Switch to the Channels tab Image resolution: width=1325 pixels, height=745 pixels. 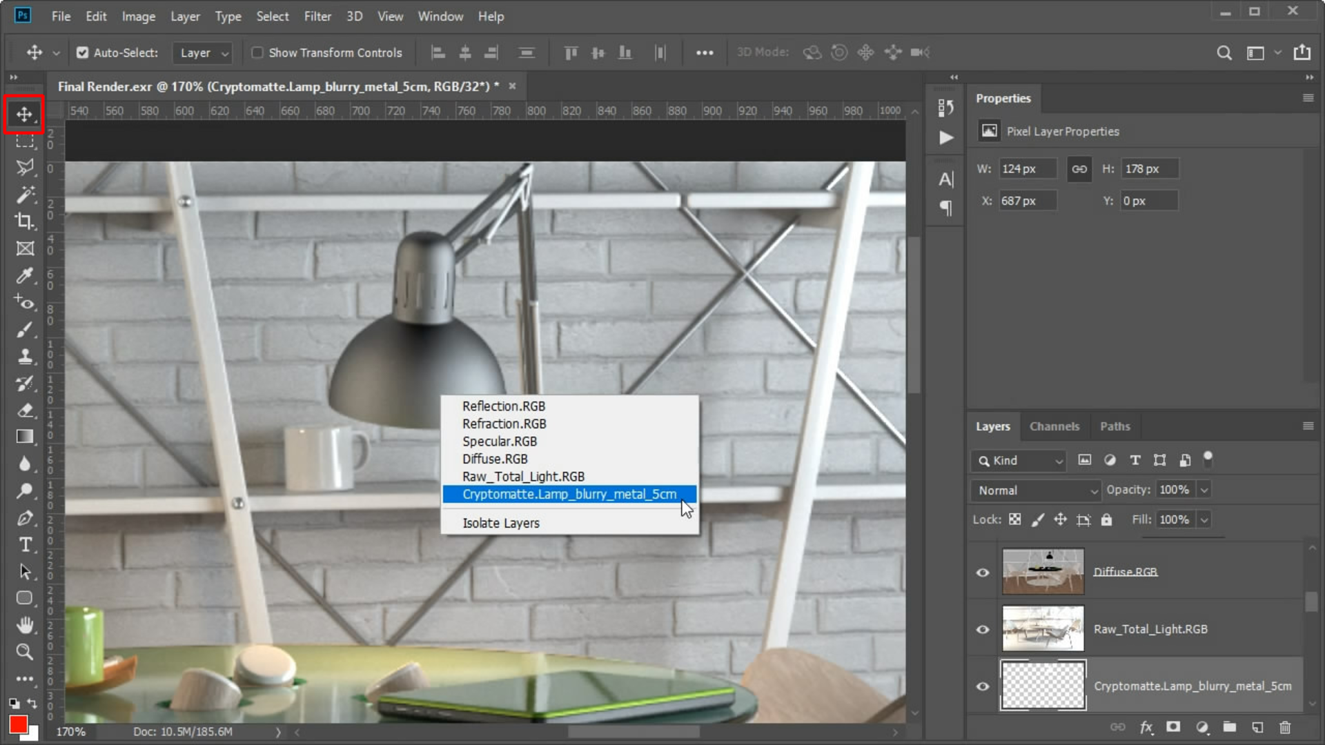[x=1054, y=426]
